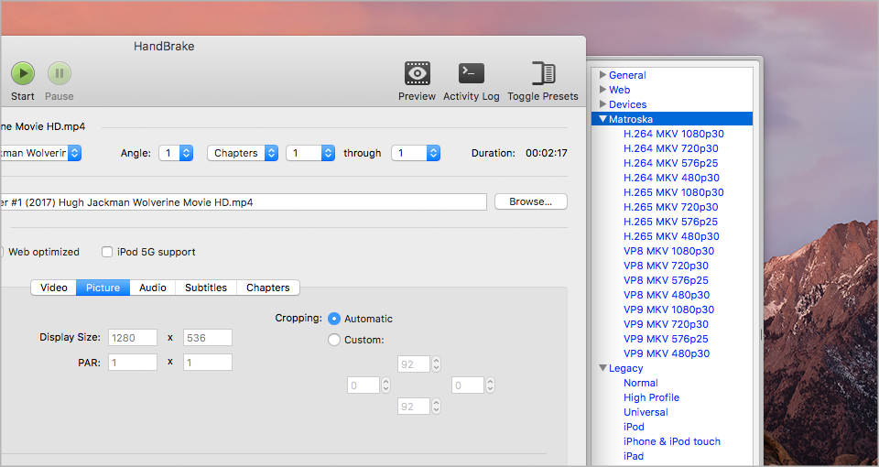The image size is (879, 467).
Task: Click the Toggle Presets drawer icon
Action: [543, 73]
